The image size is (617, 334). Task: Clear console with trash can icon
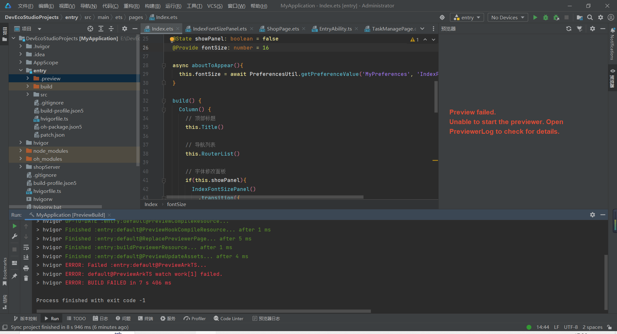26,278
